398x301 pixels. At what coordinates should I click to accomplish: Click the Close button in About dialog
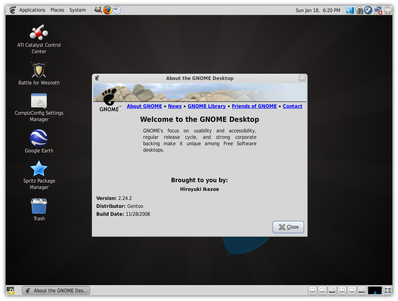[x=288, y=227]
